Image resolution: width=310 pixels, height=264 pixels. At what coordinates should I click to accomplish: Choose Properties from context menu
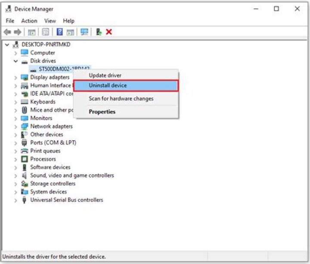126,112
